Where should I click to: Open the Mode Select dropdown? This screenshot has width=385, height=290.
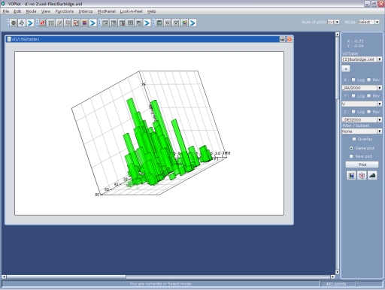(368, 22)
